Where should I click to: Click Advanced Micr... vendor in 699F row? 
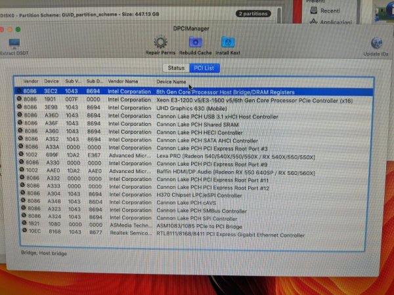pos(129,155)
